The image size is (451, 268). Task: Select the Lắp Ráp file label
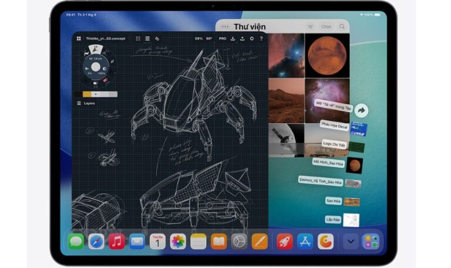333,220
